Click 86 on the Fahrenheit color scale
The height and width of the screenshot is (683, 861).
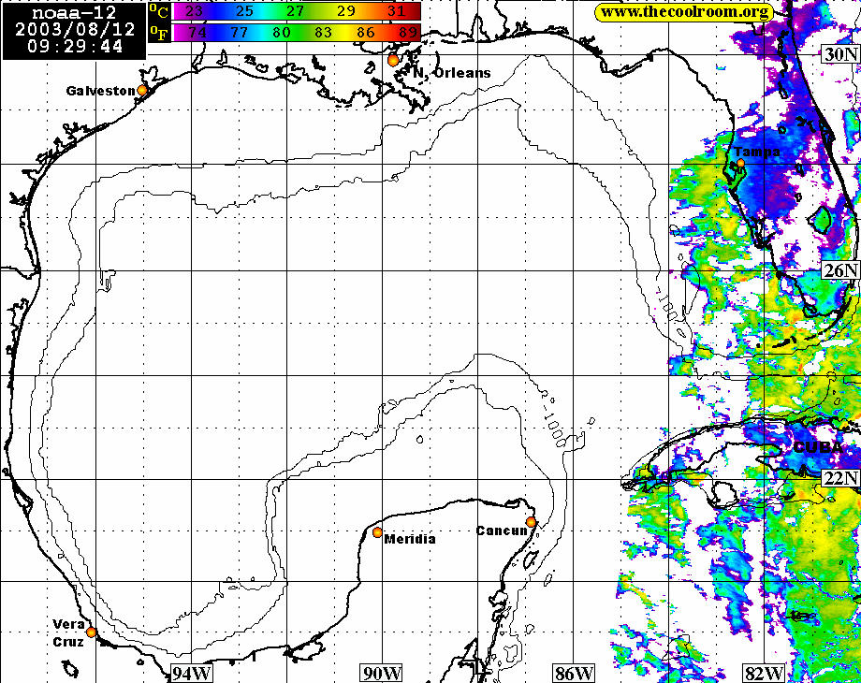(x=366, y=33)
